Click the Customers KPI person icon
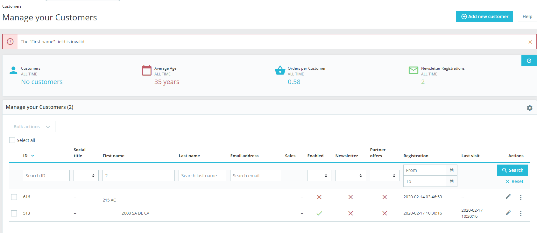 click(13, 70)
